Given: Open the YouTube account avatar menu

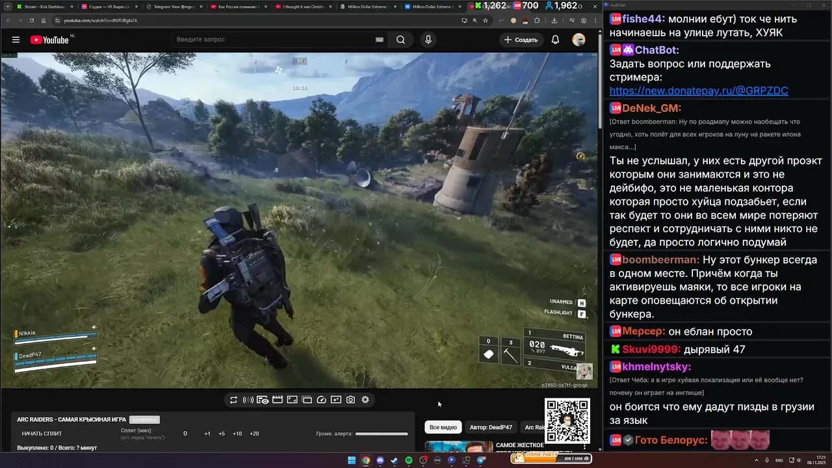Looking at the screenshot, I should coord(578,40).
